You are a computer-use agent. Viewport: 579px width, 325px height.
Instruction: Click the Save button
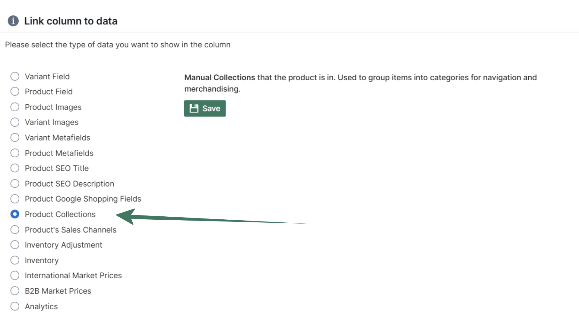tap(205, 108)
